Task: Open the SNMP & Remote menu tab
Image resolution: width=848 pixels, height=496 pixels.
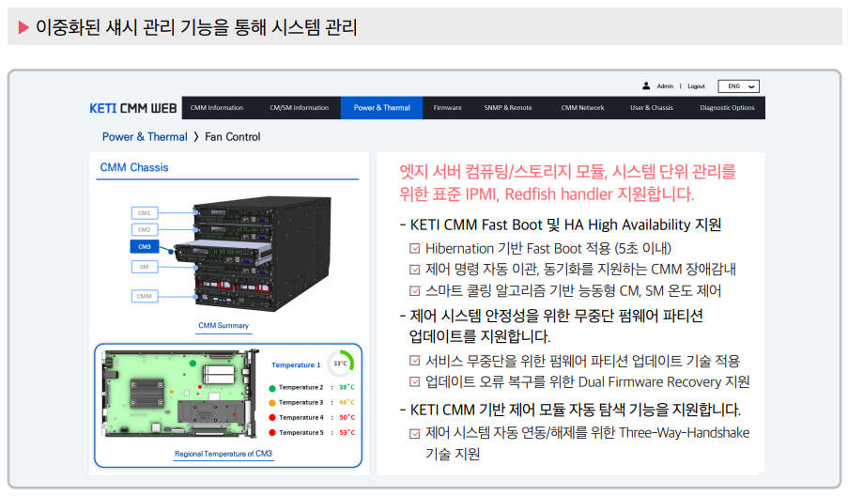Action: [x=508, y=108]
